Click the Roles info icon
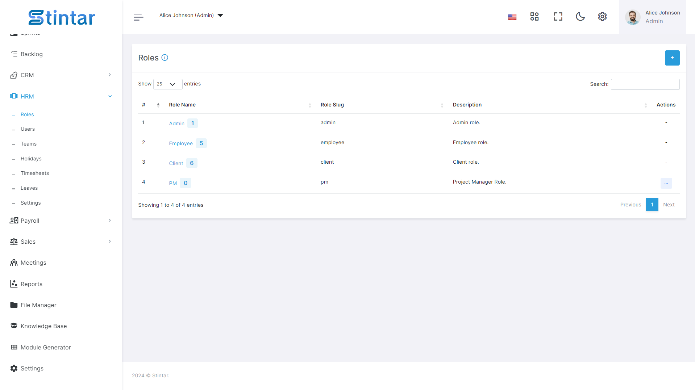This screenshot has width=695, height=390. pos(165,58)
